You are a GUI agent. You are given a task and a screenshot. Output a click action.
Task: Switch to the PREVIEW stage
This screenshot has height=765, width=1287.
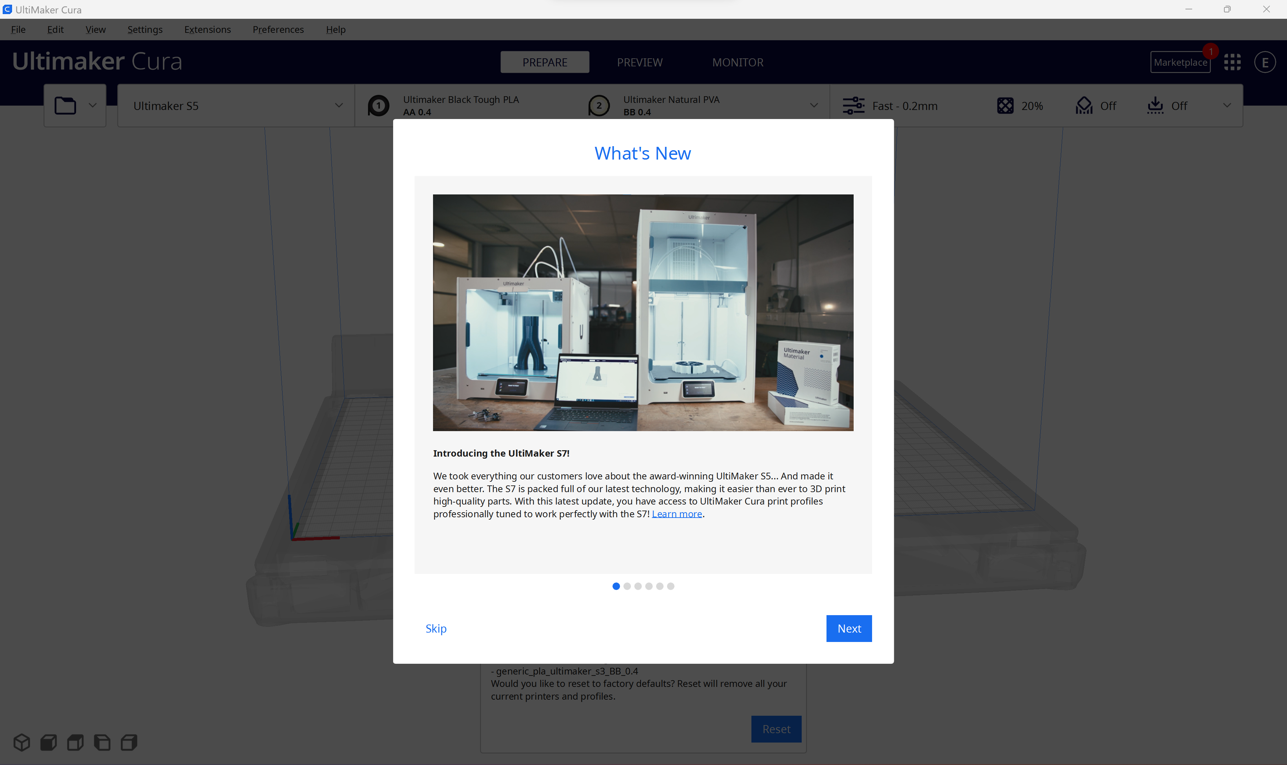click(639, 62)
